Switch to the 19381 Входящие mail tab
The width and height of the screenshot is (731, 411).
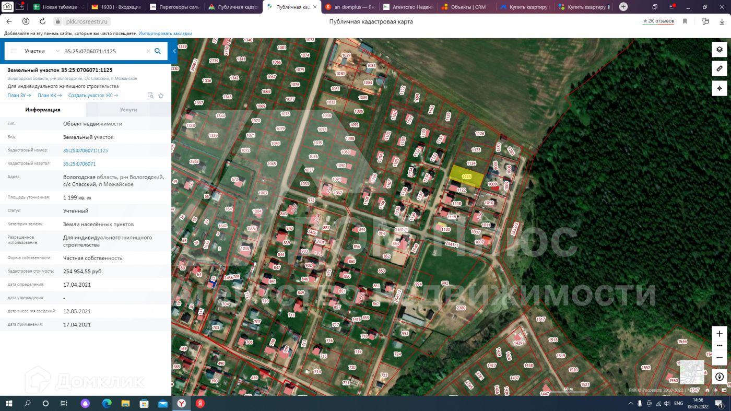pyautogui.click(x=116, y=7)
